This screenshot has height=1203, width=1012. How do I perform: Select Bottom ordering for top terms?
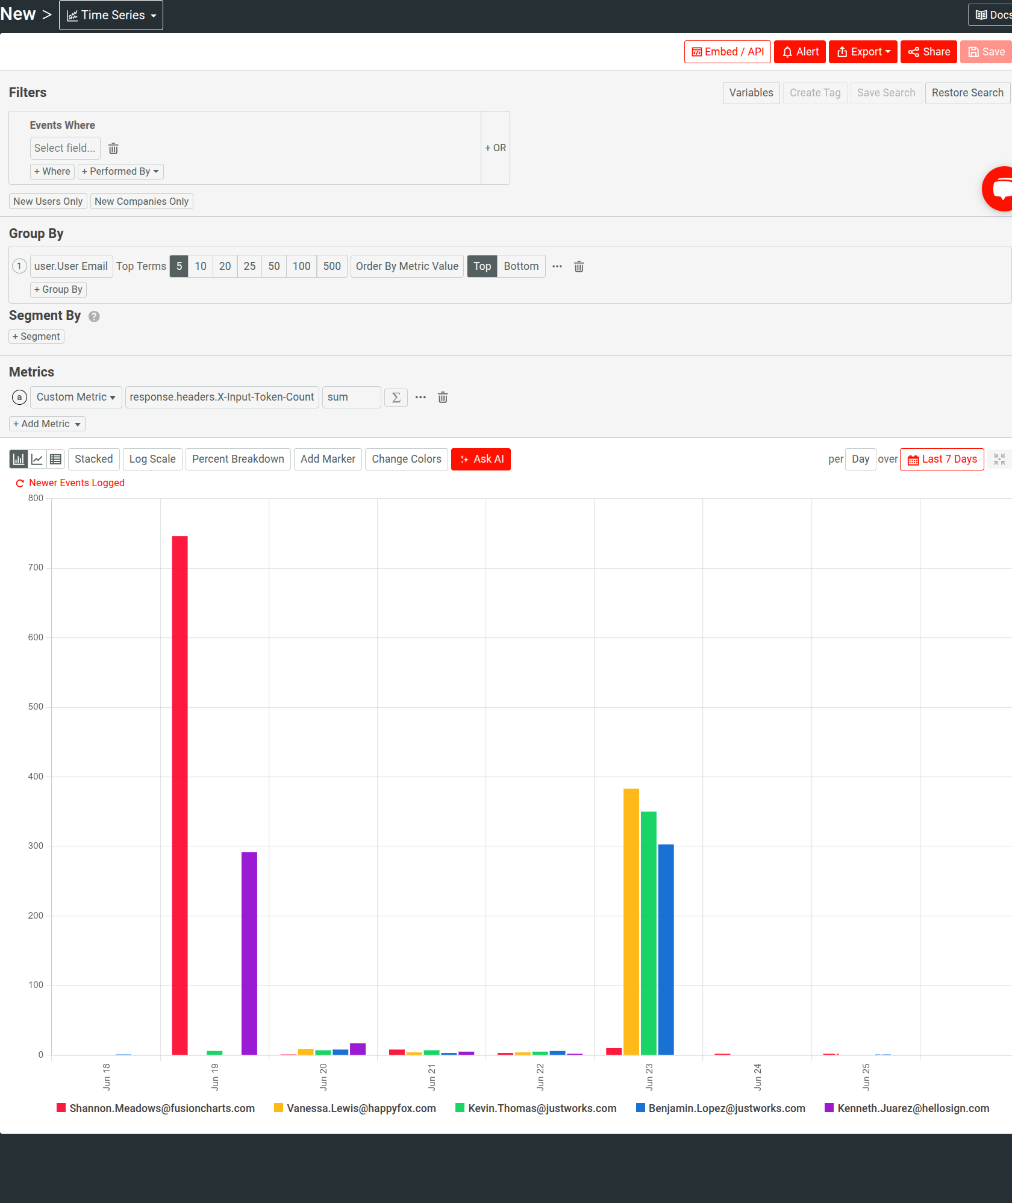pyautogui.click(x=520, y=266)
